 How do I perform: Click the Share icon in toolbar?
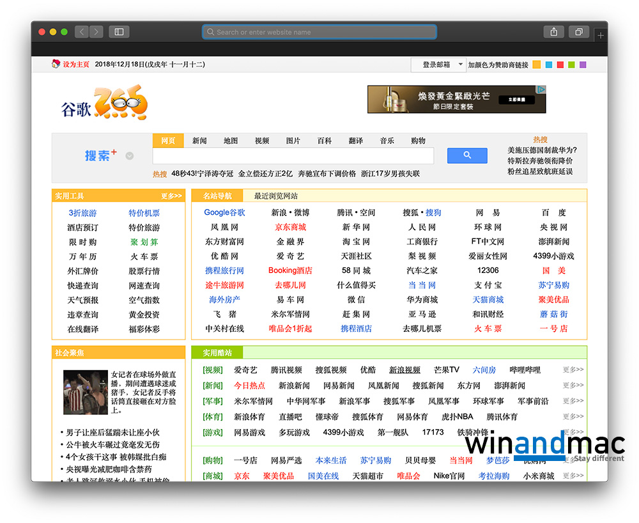[x=553, y=31]
